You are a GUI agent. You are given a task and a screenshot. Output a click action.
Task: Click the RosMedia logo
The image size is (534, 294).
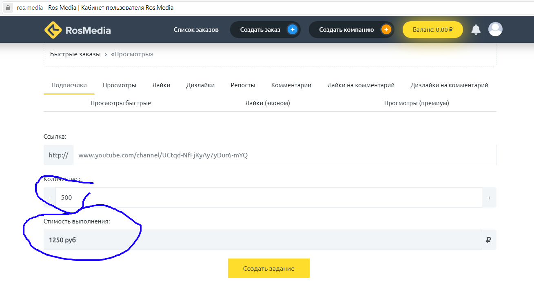point(78,30)
